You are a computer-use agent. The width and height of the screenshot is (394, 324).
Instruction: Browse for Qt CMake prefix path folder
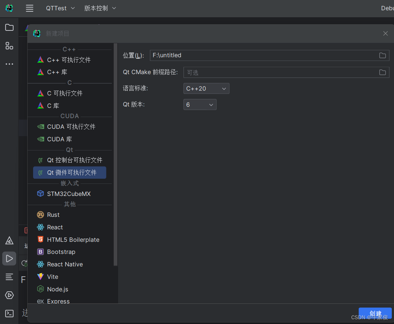point(383,72)
